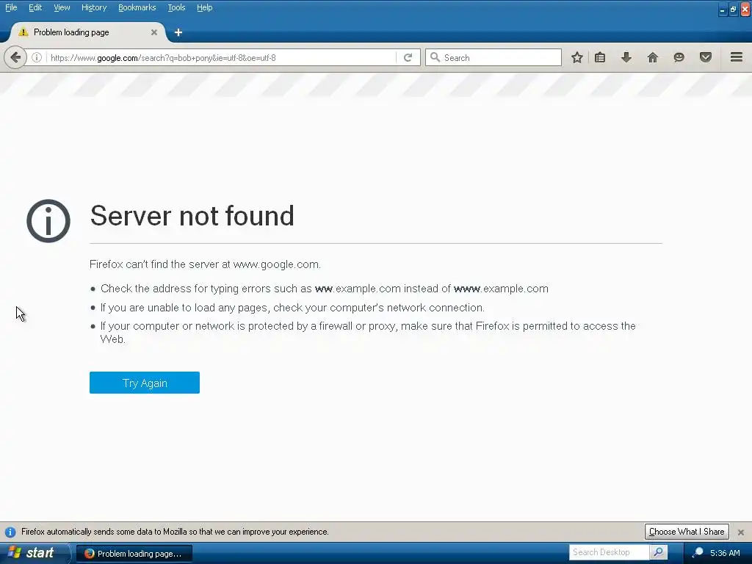Click the 'Server not found' heading
Screen dimensions: 752x564
click(x=192, y=216)
